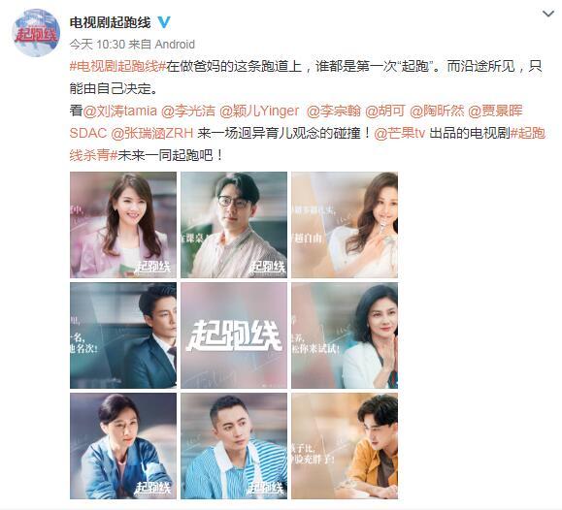
Task: Open the 电视剧起跑线 account name
Action: pyautogui.click(x=110, y=22)
